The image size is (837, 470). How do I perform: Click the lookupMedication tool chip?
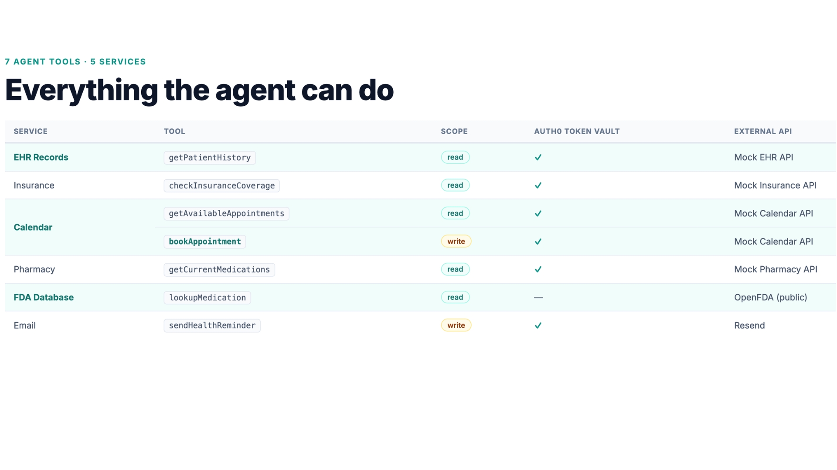[x=208, y=298]
